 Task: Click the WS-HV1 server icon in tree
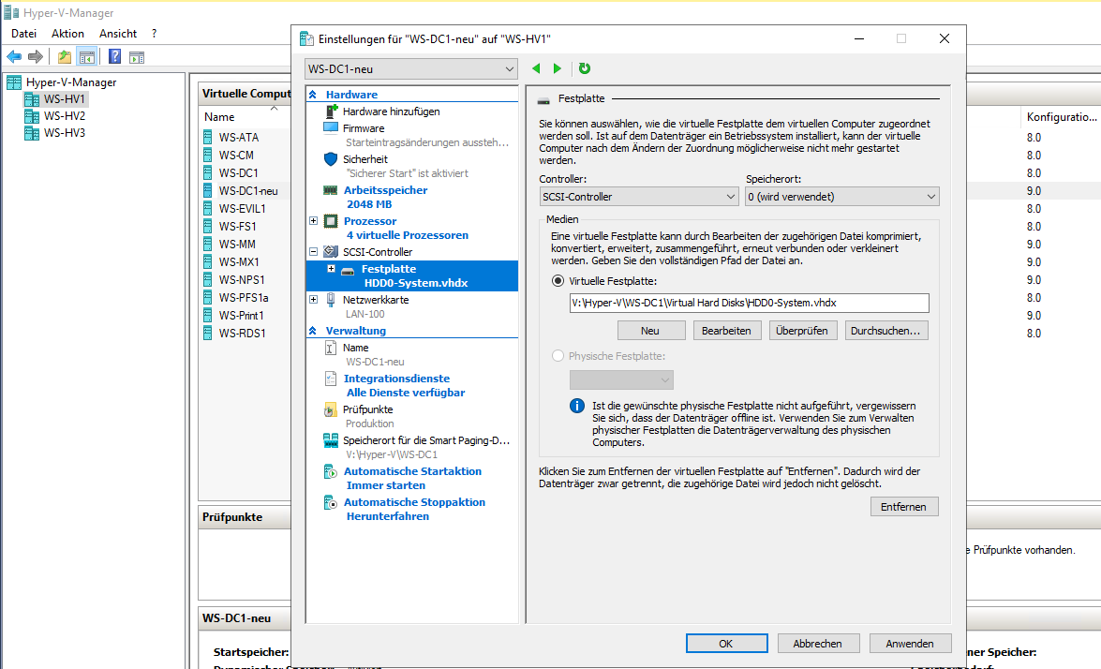(32, 99)
